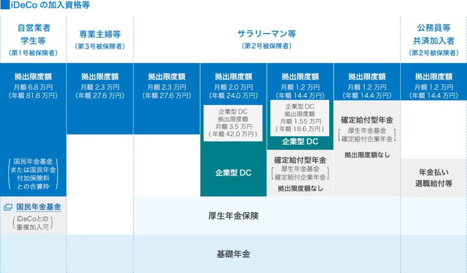Click the external-link icon beside 国民年金基金
The width and height of the screenshot is (467, 273).
pos(8,207)
